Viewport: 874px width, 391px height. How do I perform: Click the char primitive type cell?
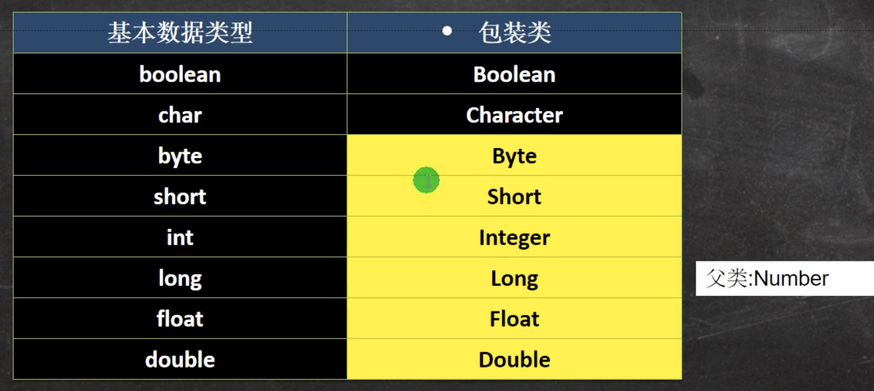(x=180, y=115)
